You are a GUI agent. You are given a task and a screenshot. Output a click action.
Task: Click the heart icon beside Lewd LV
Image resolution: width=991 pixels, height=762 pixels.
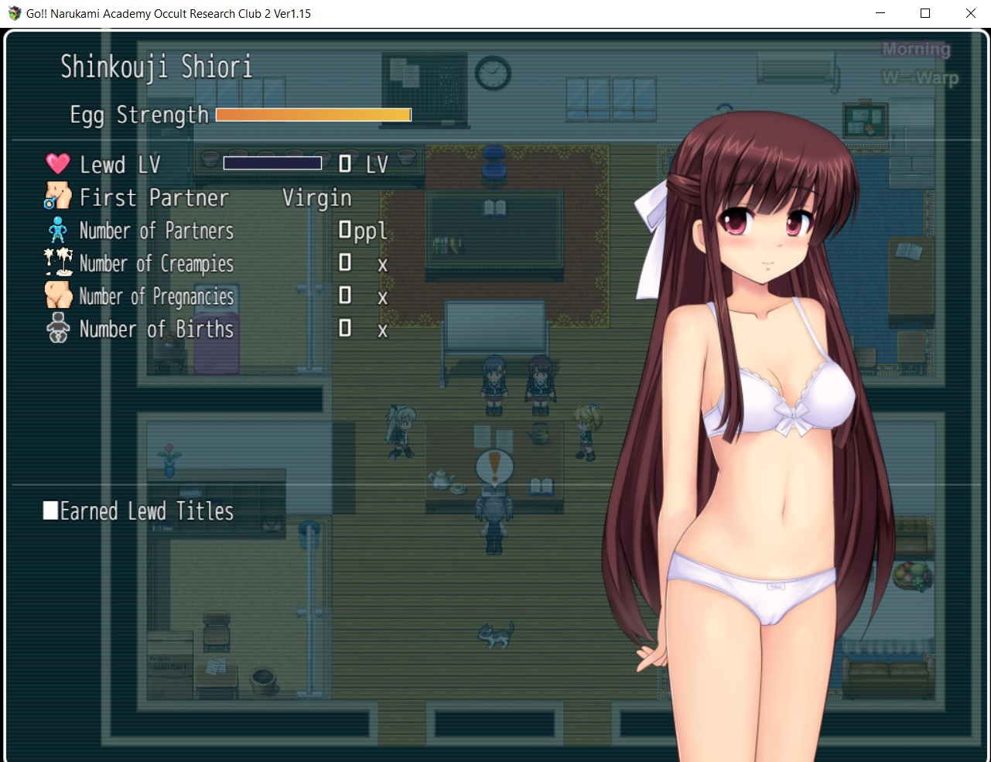click(x=57, y=163)
